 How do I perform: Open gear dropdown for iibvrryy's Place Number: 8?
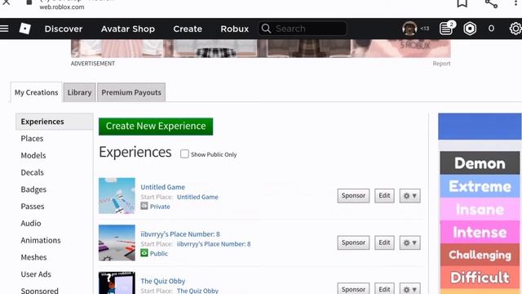(409, 243)
